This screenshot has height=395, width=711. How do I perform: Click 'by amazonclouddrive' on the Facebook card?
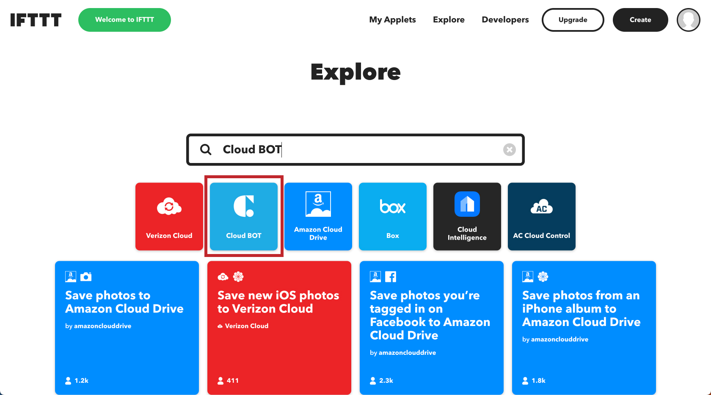pyautogui.click(x=403, y=353)
